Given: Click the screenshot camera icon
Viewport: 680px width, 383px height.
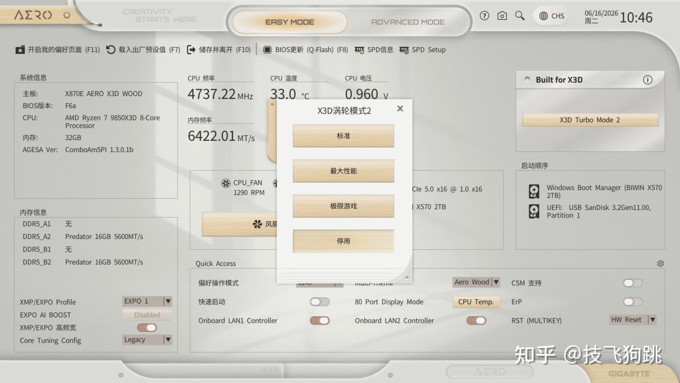Looking at the screenshot, I should click(502, 16).
